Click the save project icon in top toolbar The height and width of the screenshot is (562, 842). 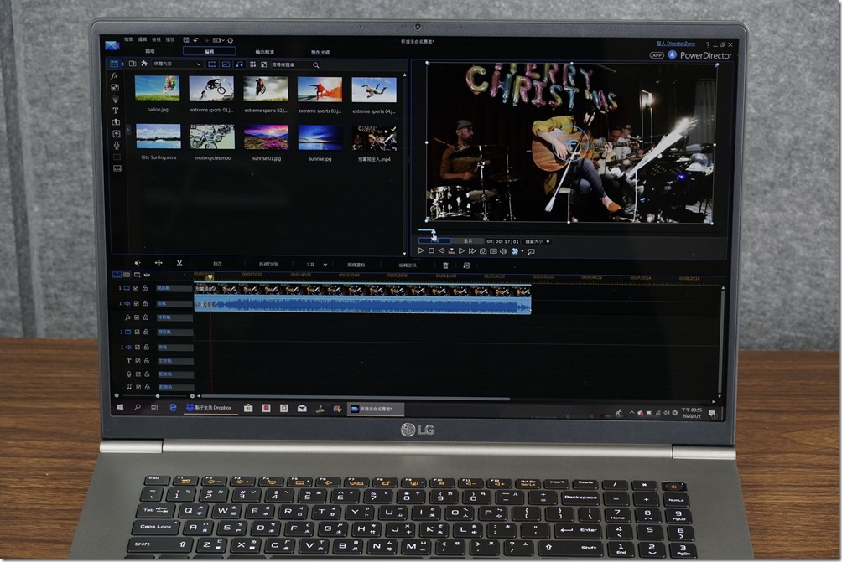coord(186,40)
